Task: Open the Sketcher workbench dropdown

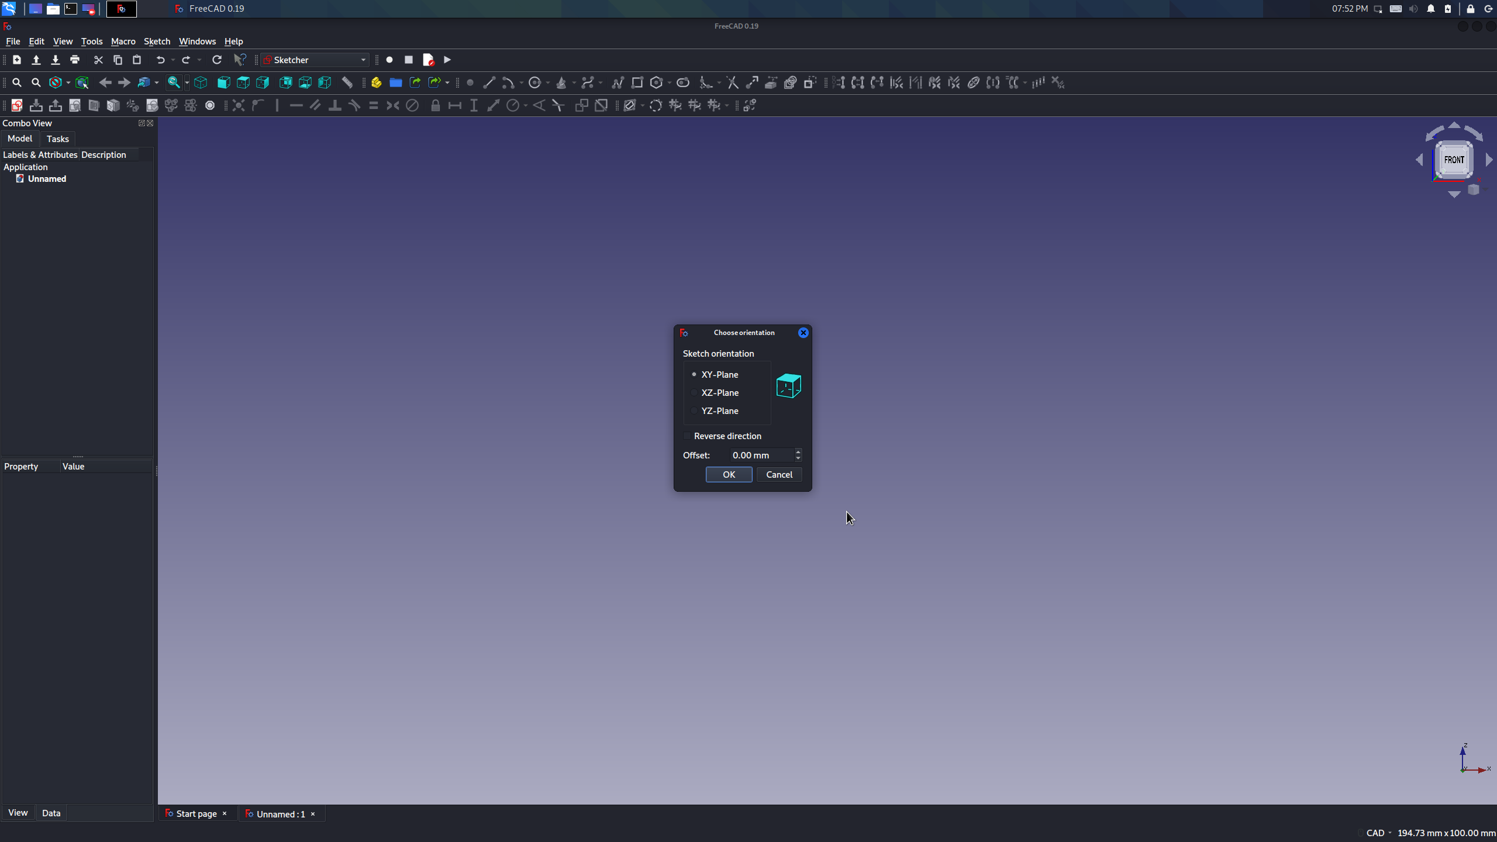Action: tap(315, 60)
